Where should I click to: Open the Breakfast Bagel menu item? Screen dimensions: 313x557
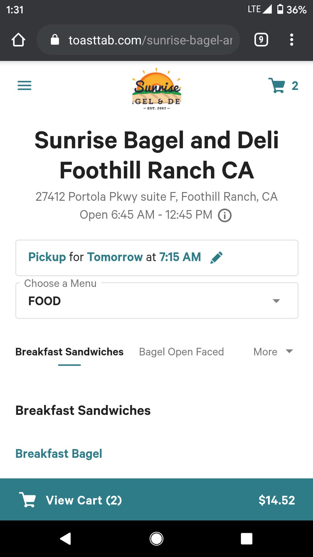tap(59, 454)
